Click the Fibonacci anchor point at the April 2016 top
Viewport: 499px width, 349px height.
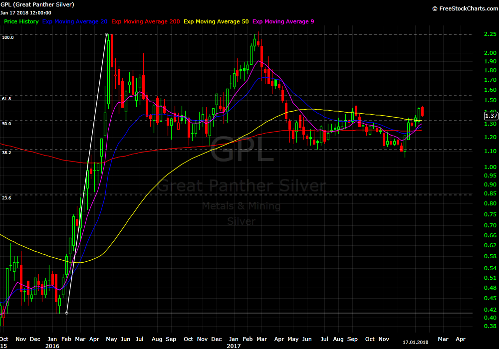tap(107, 34)
